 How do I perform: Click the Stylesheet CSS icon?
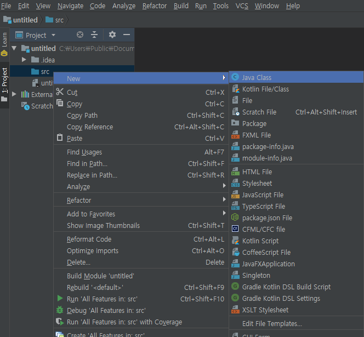click(x=235, y=183)
